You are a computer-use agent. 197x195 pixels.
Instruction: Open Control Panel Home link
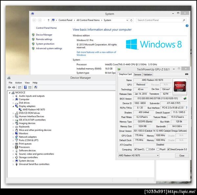point(46,28)
